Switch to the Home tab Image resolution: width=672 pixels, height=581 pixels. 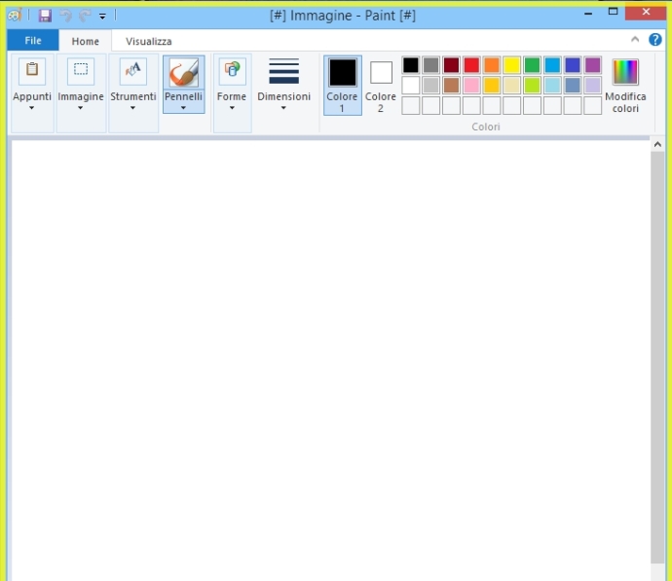pos(86,41)
